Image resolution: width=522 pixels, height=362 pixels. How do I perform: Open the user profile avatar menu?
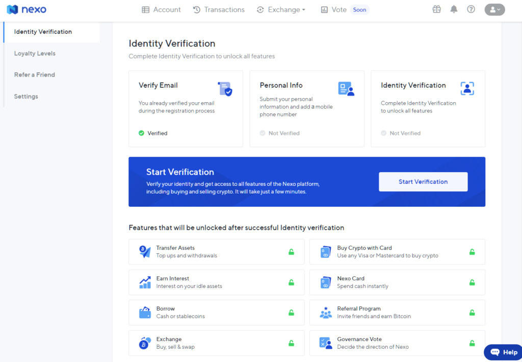tap(494, 10)
